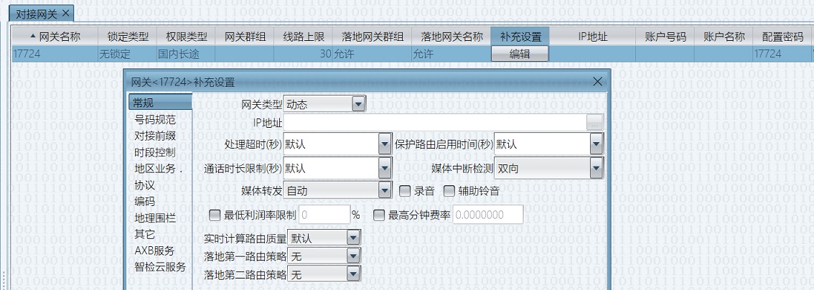The image size is (814, 290).
Task: Click the 账户号码 column header
Action: click(x=665, y=37)
